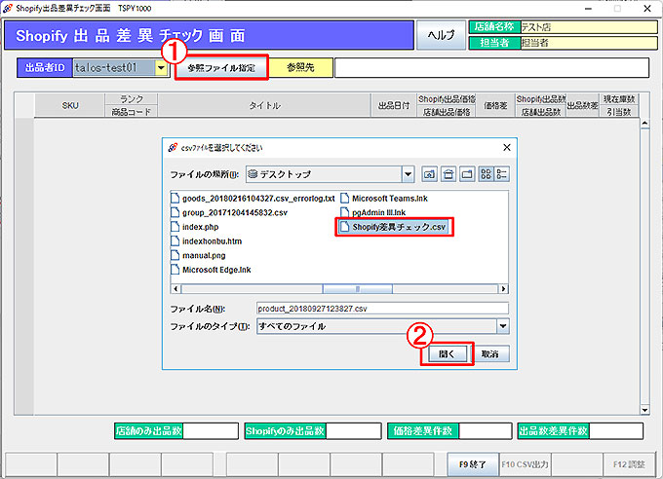Click the F10 CSV出力 button
This screenshot has width=663, height=479.
click(x=525, y=464)
